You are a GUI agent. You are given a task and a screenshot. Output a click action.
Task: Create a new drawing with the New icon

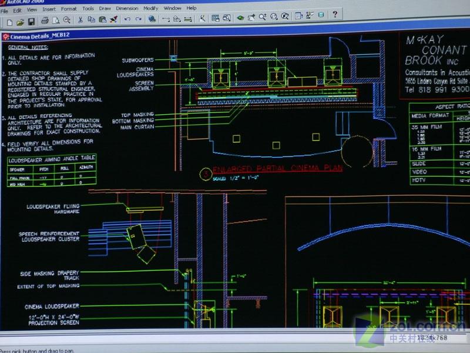pyautogui.click(x=9, y=22)
